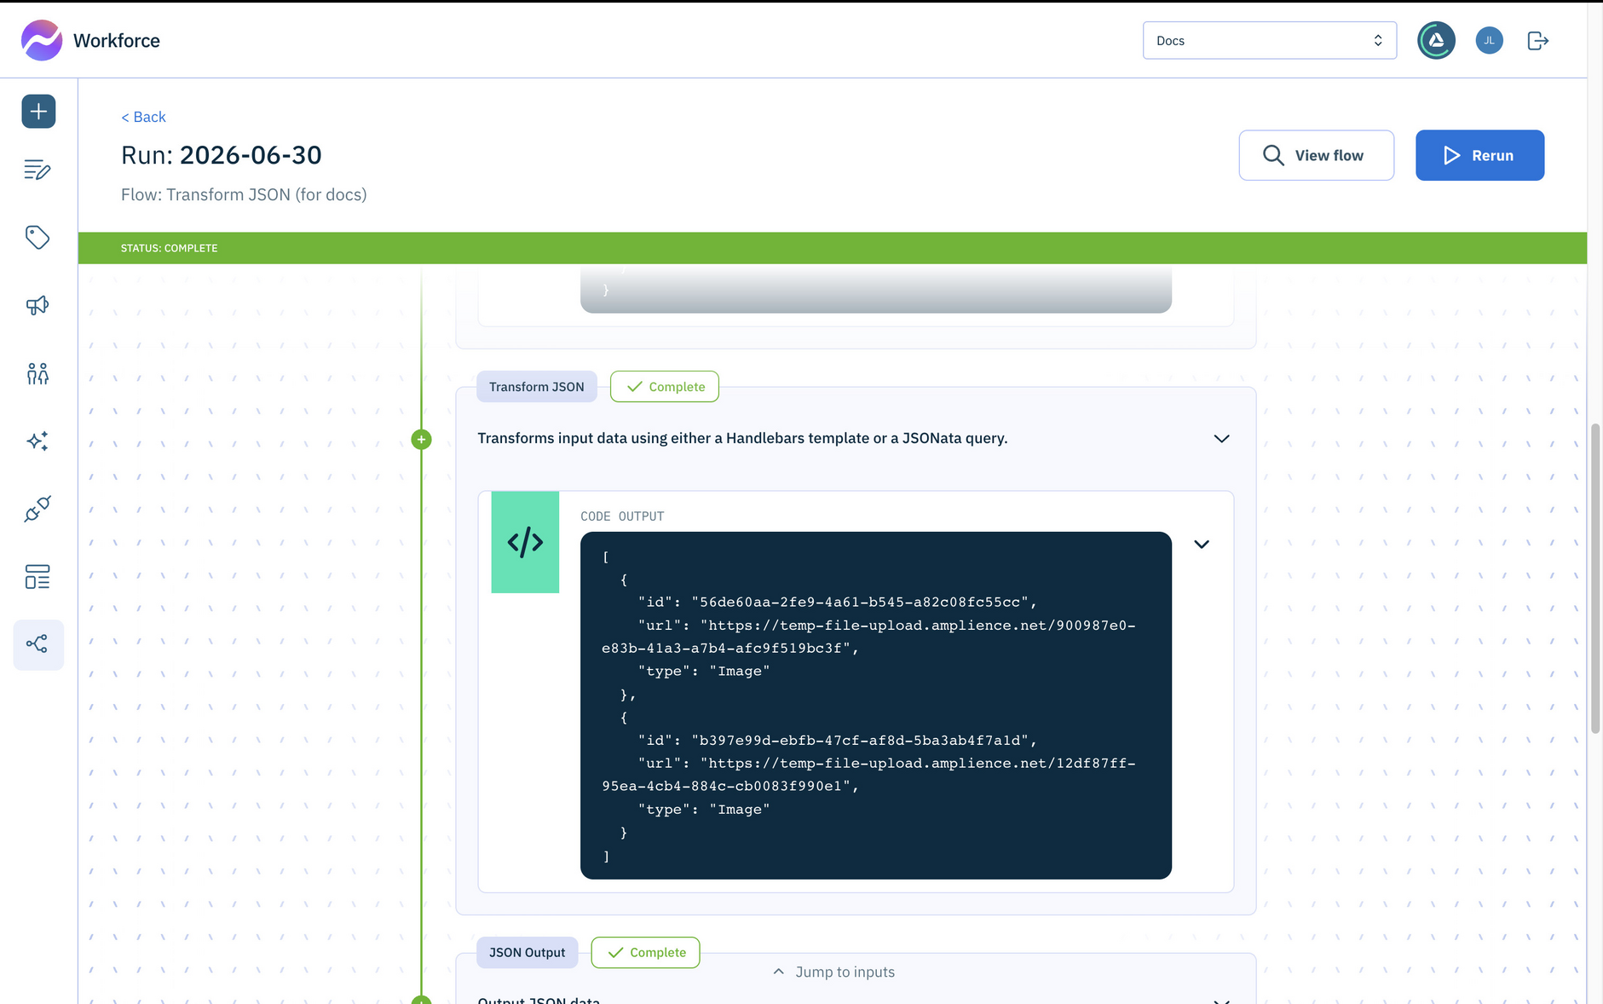Open the tag icon in sidebar
This screenshot has width=1603, height=1004.
(37, 237)
